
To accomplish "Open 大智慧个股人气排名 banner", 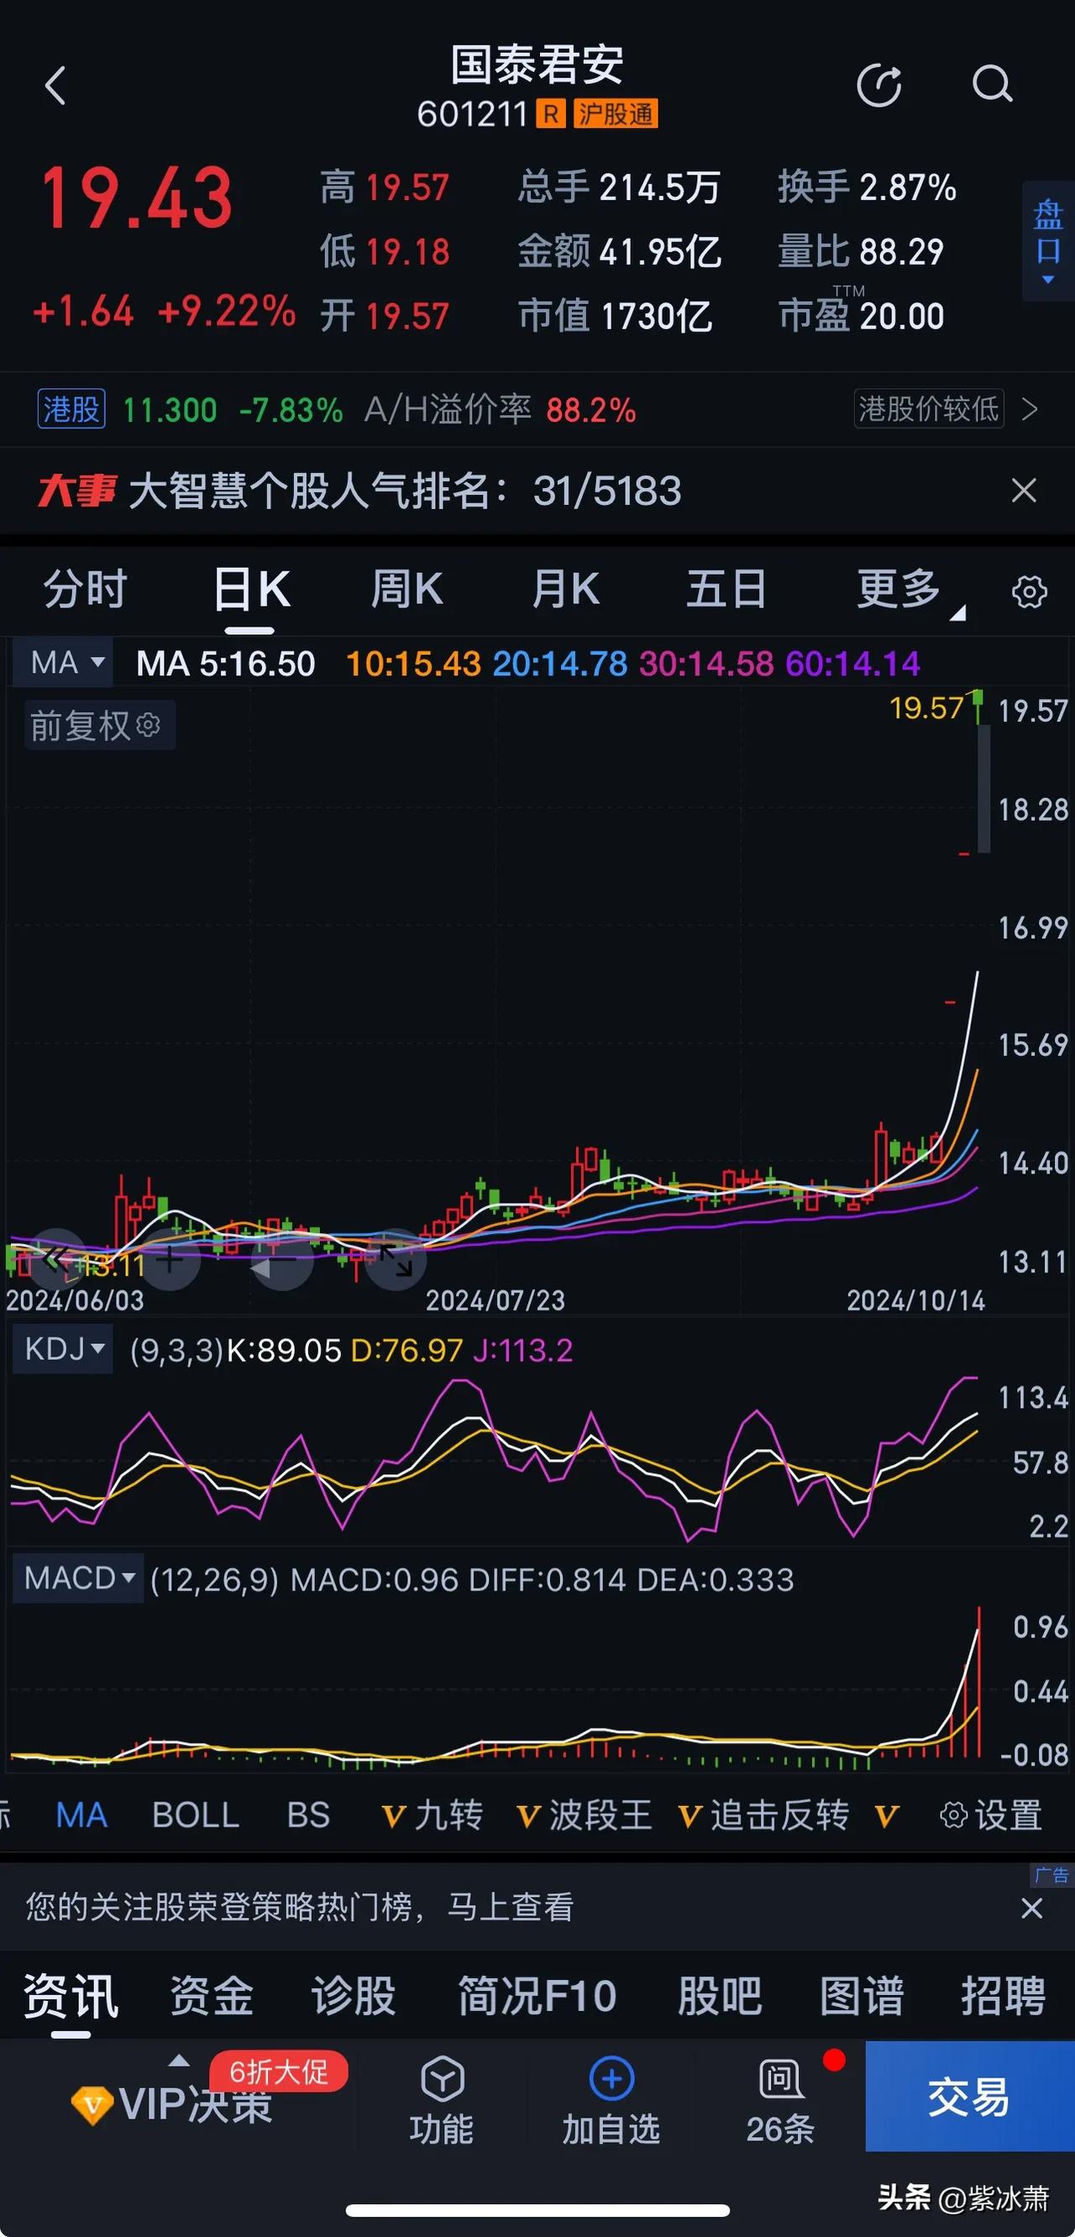I will click(x=405, y=491).
